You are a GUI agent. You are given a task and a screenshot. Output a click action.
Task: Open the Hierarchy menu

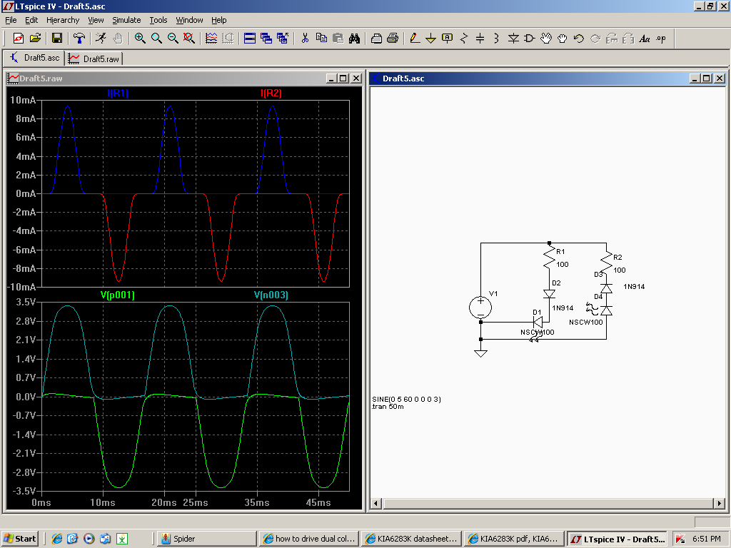[x=63, y=20]
